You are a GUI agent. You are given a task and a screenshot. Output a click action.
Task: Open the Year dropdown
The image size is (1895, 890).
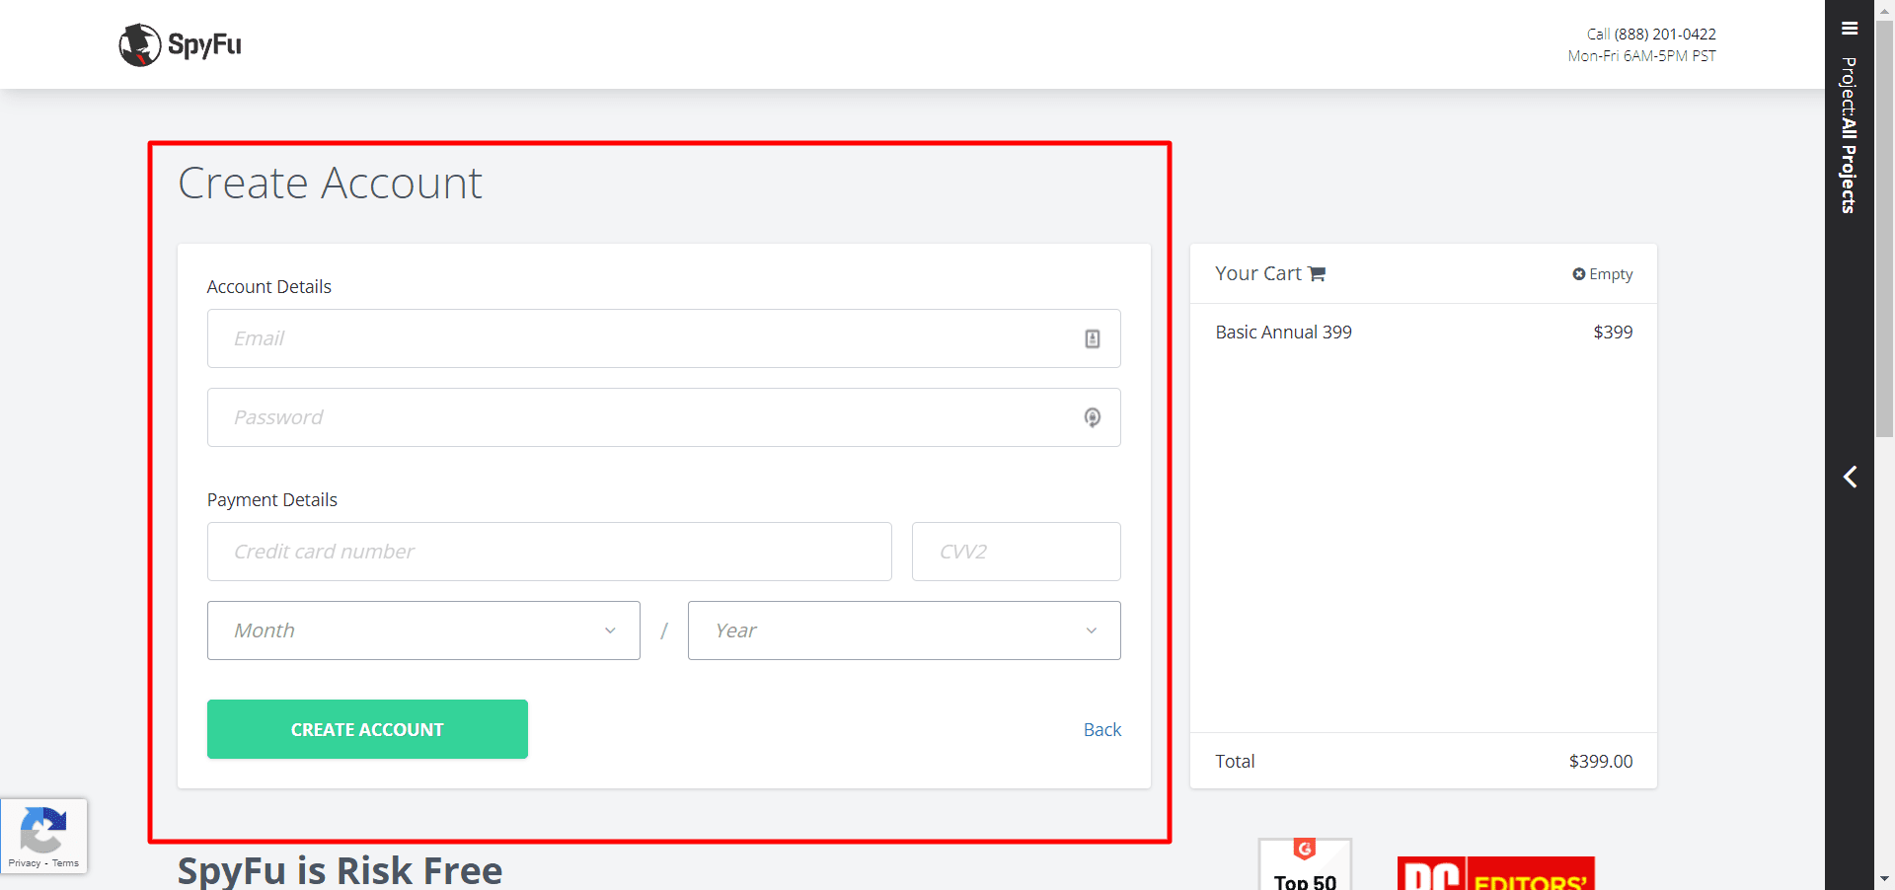(903, 630)
